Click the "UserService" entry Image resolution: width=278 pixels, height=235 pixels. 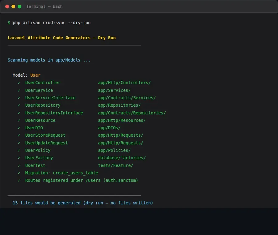(x=39, y=90)
